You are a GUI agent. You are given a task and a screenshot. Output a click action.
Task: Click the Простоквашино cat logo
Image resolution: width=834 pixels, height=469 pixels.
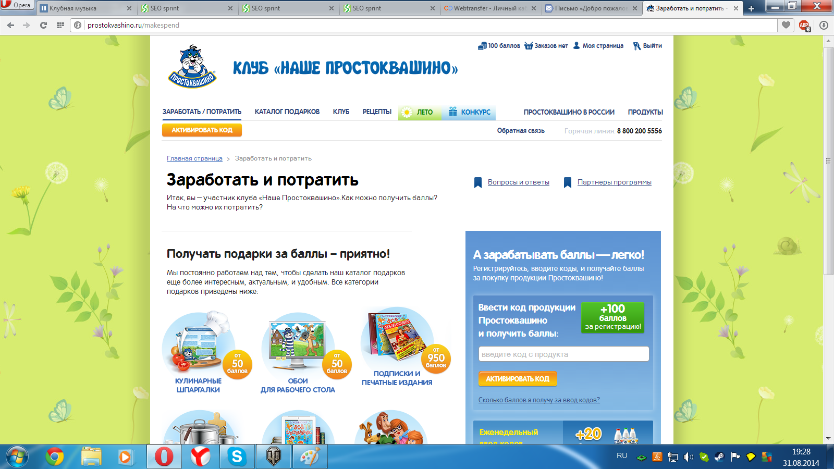pyautogui.click(x=192, y=66)
